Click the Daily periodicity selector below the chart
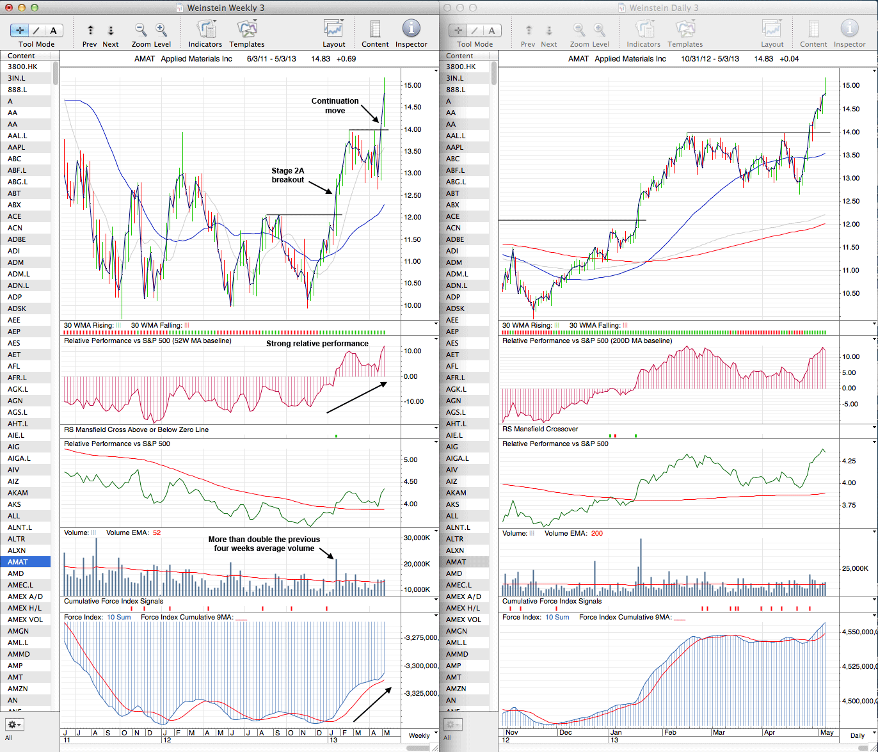Viewport: 878px width, 752px height. tap(857, 735)
